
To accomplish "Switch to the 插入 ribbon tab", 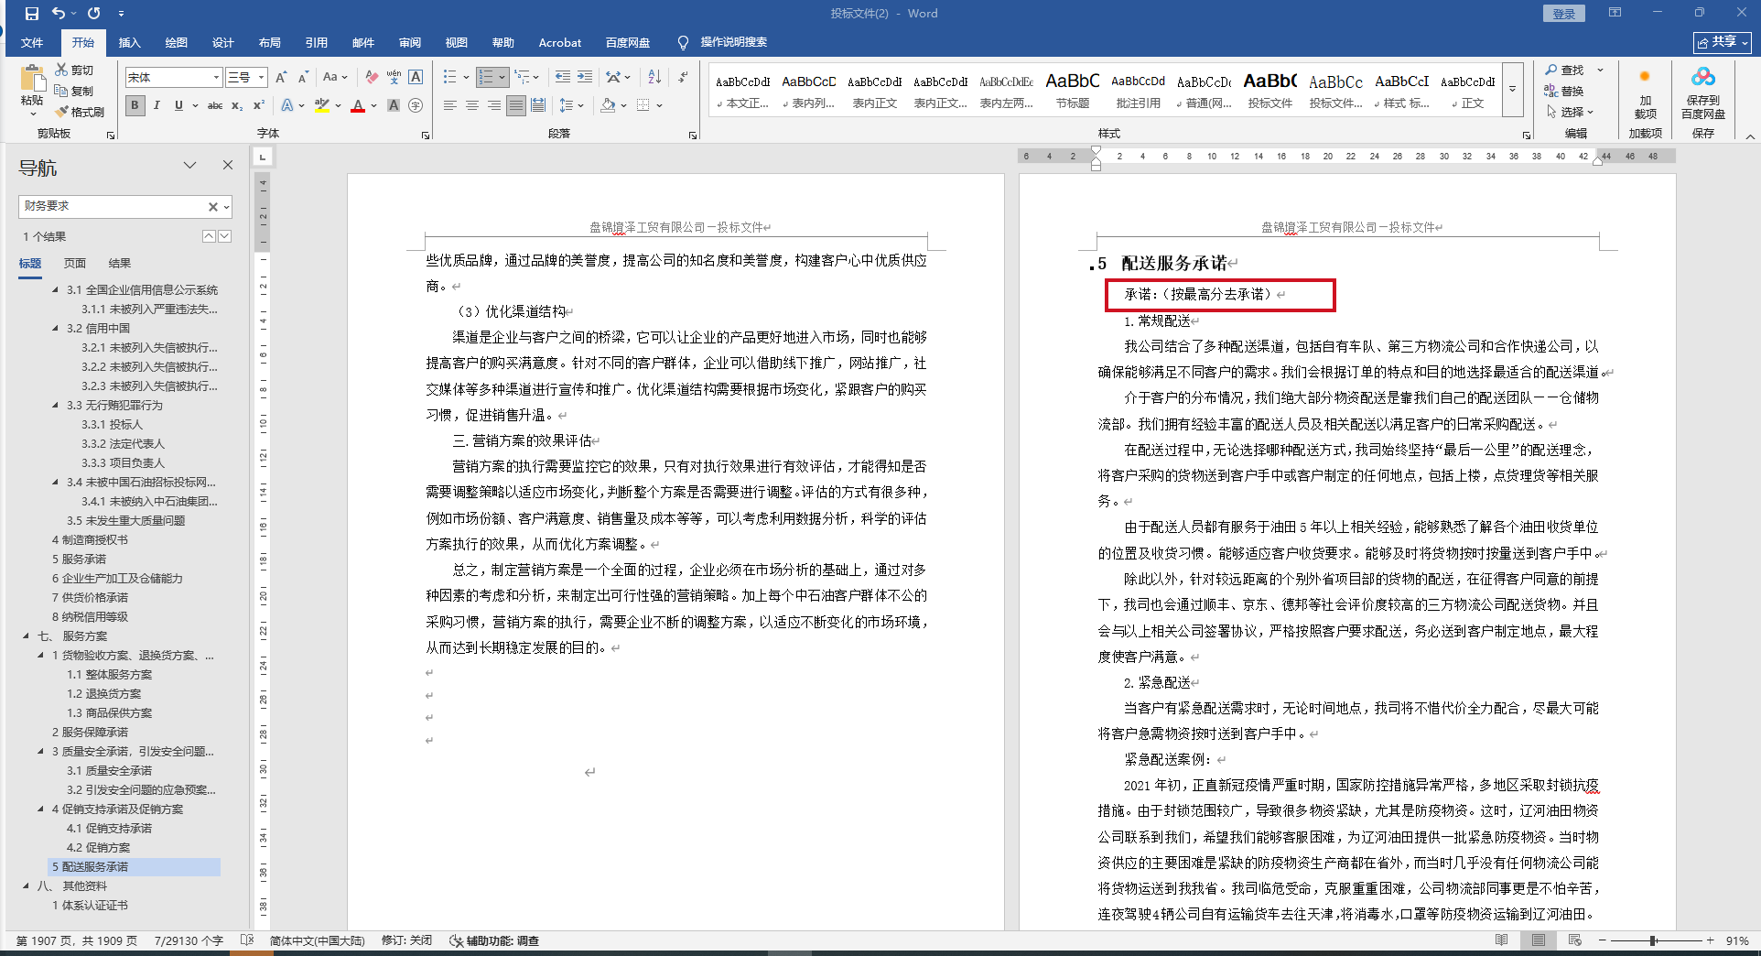I will click(130, 42).
